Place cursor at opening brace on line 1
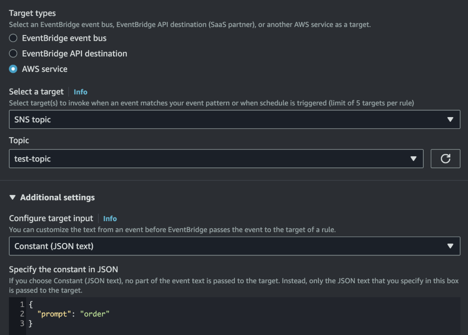The height and width of the screenshot is (335, 468). pyautogui.click(x=30, y=304)
